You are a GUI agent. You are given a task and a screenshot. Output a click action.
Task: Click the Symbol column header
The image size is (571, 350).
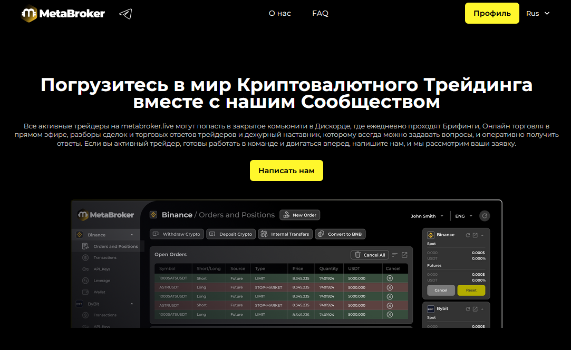167,268
